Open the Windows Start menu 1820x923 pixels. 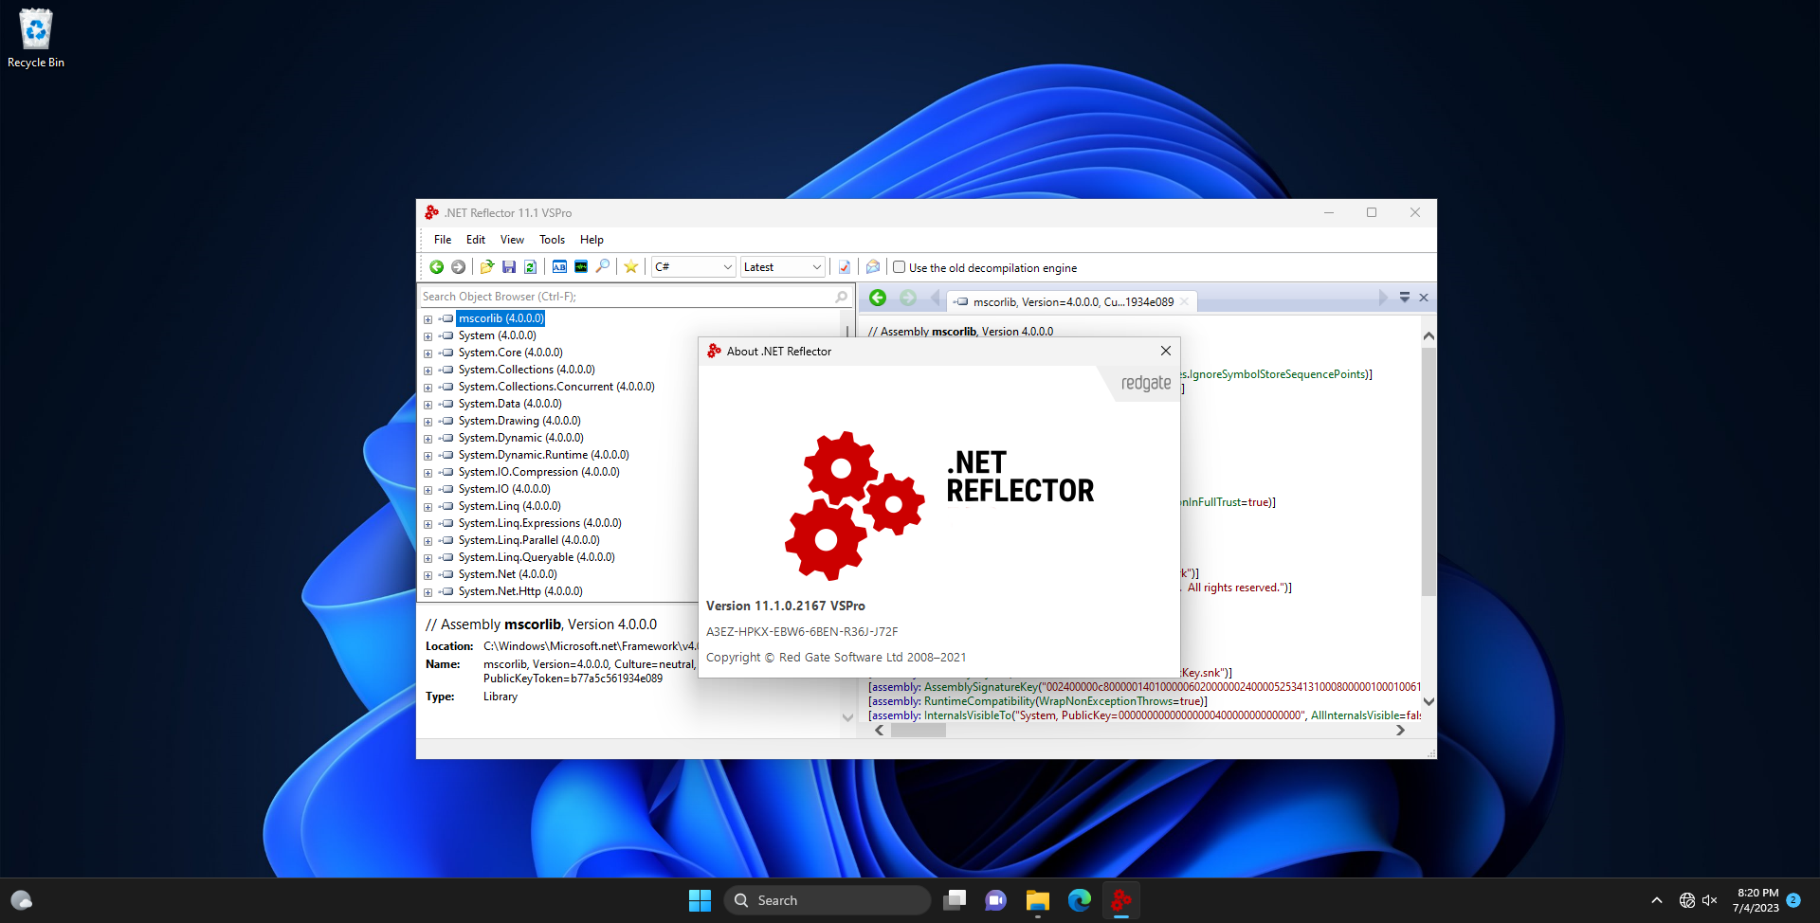pyautogui.click(x=700, y=900)
